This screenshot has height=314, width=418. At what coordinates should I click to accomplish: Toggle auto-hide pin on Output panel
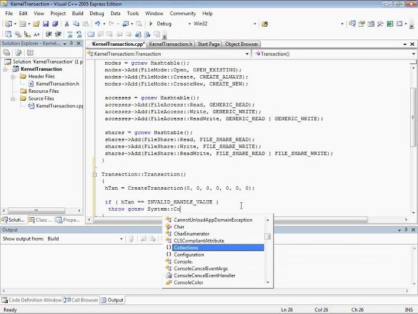(406, 230)
